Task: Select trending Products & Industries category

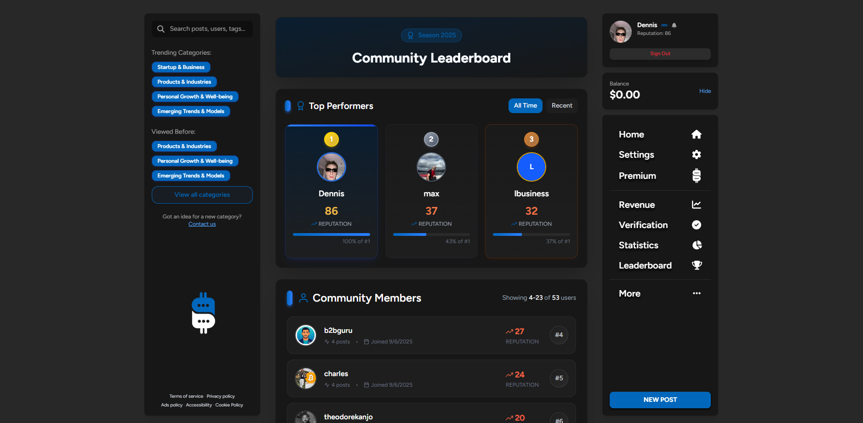Action: point(184,82)
